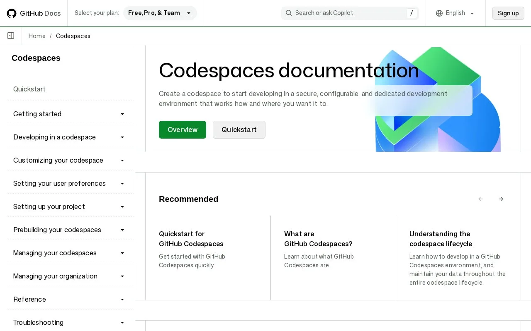This screenshot has height=331, width=531.
Task: Click the Codespaces documentation page title
Action: [289, 70]
